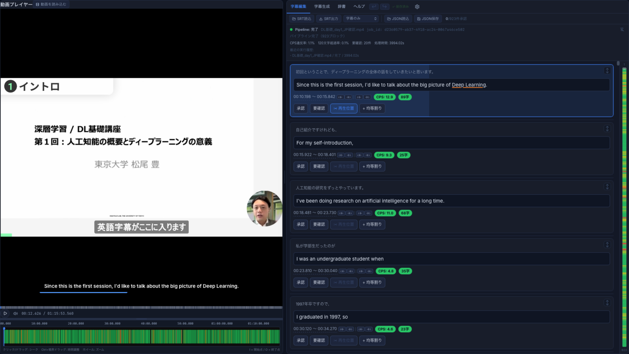
Task: Nudge start time earlier for 'Since this is' subtitle
Action: pos(340,97)
